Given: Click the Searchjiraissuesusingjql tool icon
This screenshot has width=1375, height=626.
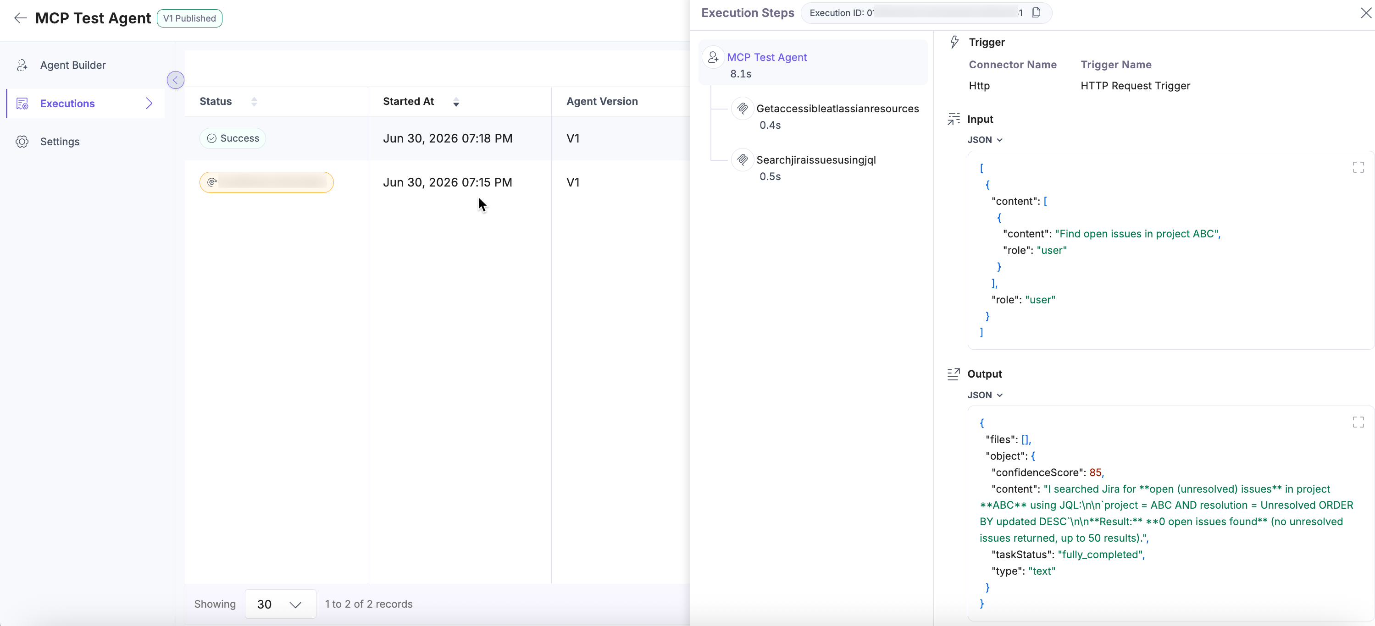Looking at the screenshot, I should pyautogui.click(x=743, y=159).
